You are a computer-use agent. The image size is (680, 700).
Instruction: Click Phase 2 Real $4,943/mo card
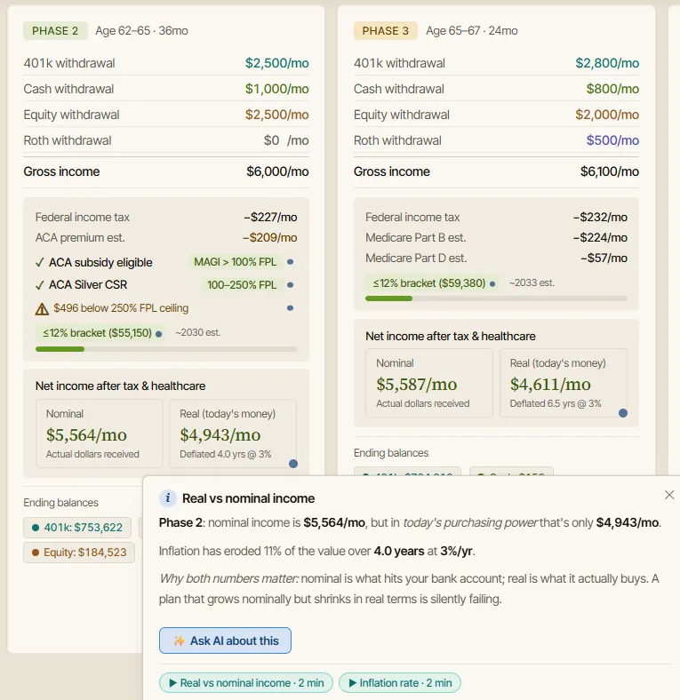pos(233,434)
